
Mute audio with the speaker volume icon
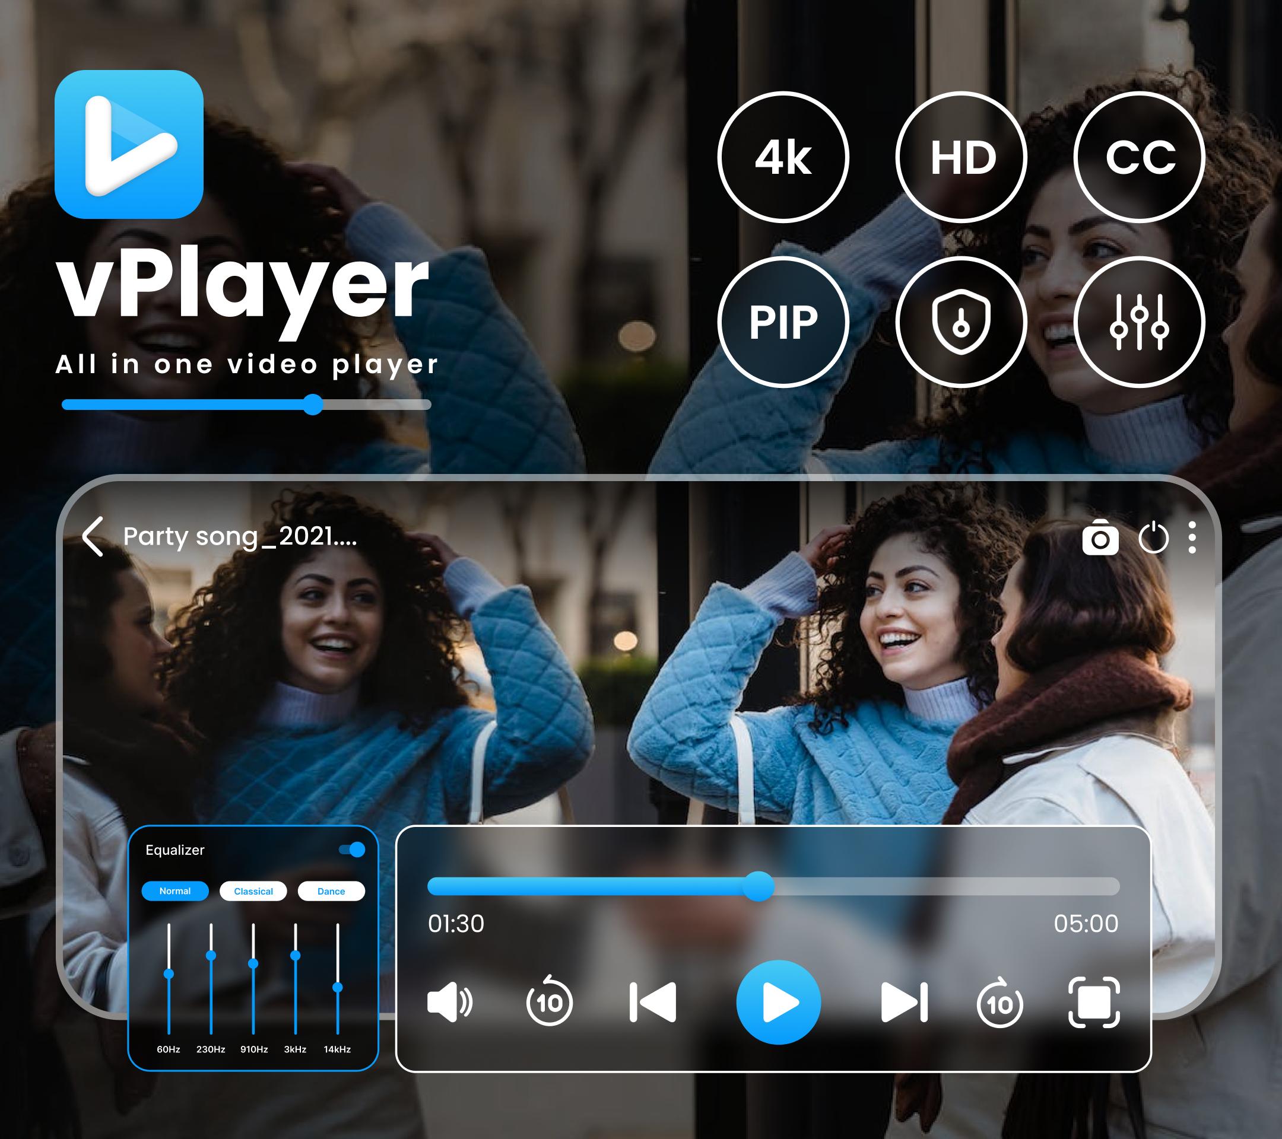(x=450, y=1003)
